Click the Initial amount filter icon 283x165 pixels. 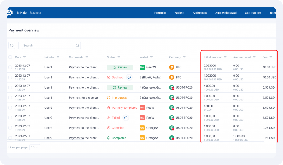225,57
